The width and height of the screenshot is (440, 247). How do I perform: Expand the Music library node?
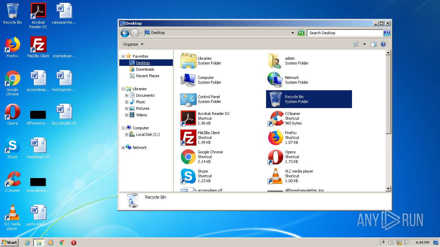[x=126, y=102]
